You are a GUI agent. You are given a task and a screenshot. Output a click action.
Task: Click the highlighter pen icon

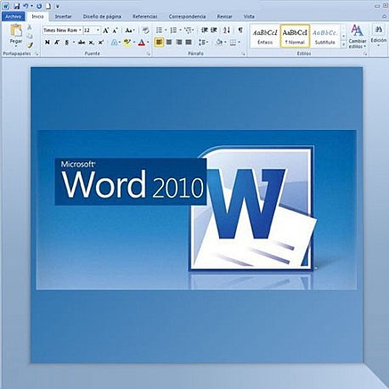click(x=127, y=42)
